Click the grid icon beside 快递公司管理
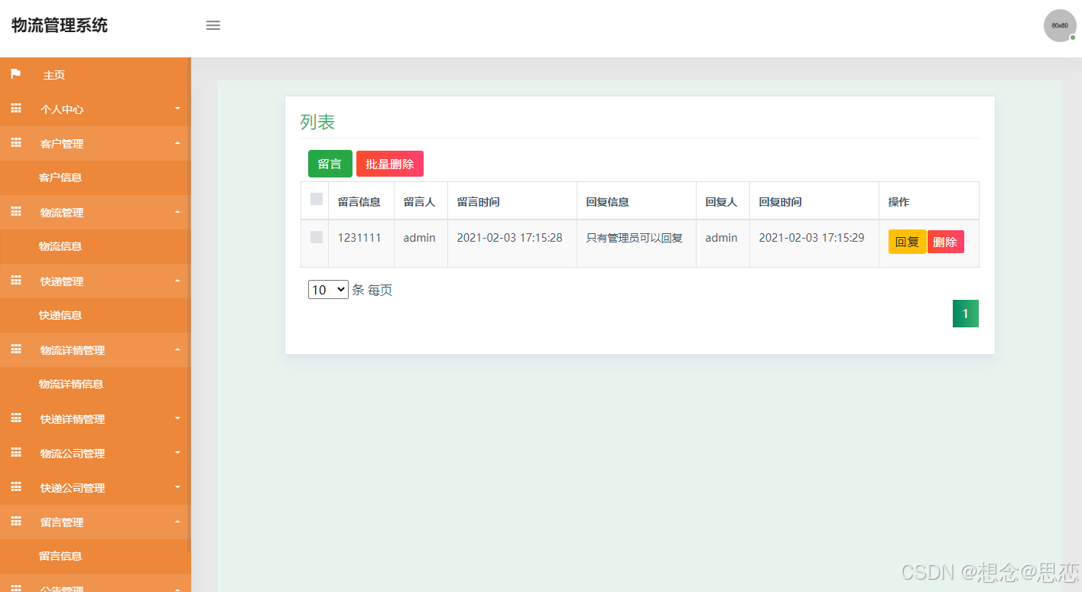The image size is (1082, 592). click(16, 487)
